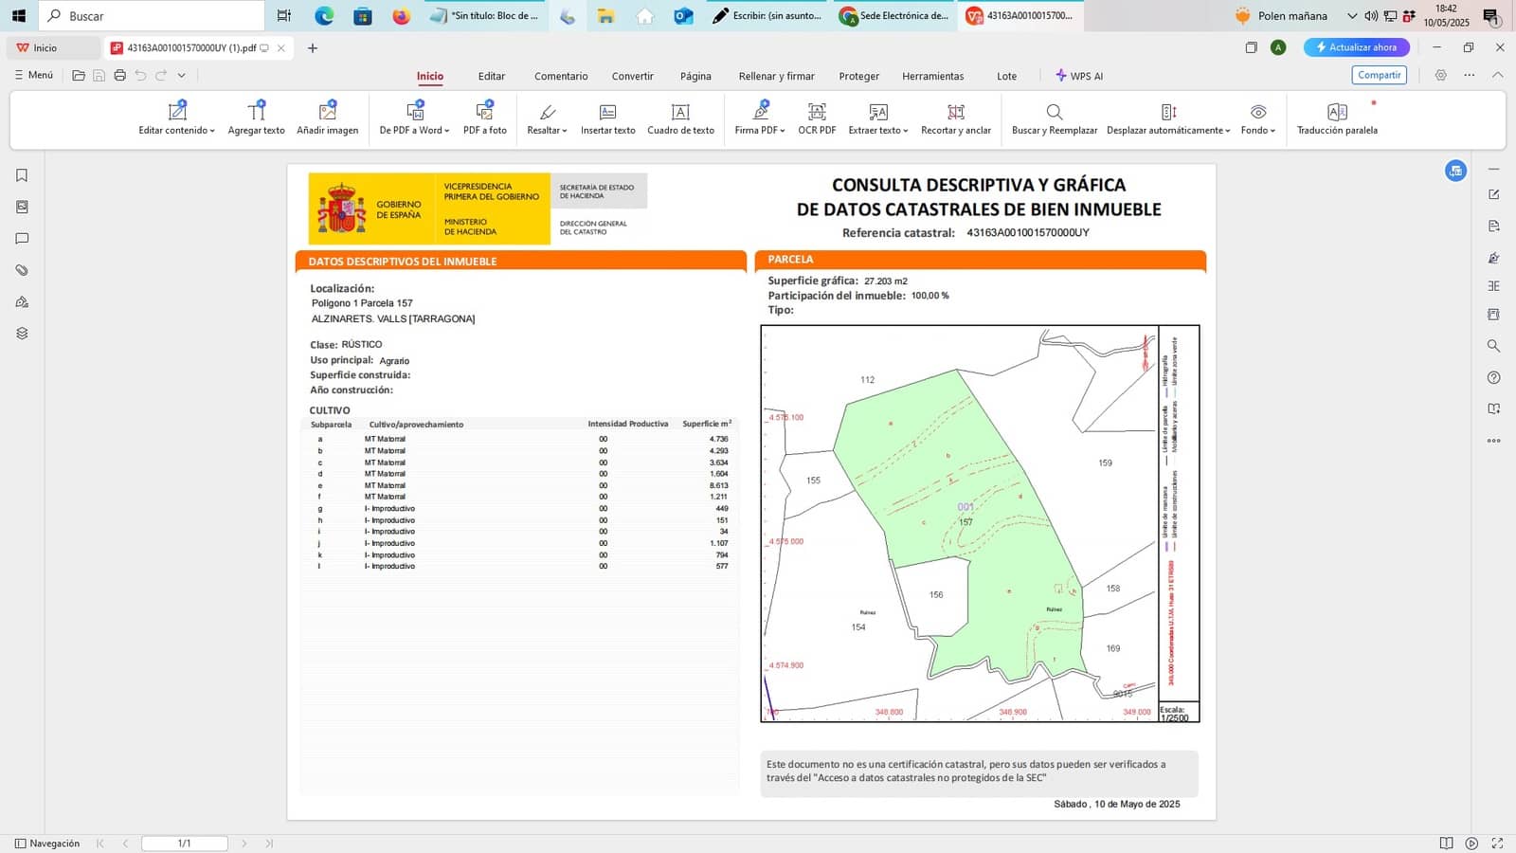Open the attachments paperclip panel
This screenshot has width=1516, height=853.
22,270
